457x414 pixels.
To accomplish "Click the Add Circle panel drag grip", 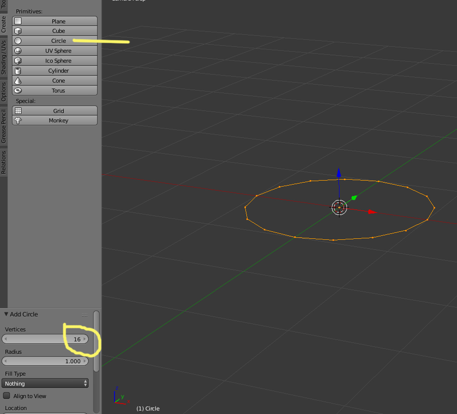I will (x=85, y=315).
